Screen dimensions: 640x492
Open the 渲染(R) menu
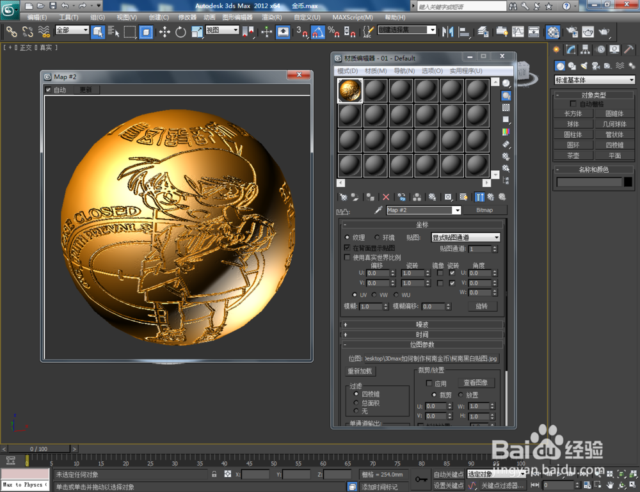pos(269,17)
